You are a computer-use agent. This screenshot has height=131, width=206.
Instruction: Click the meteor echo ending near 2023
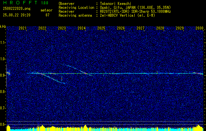pyautogui.click(x=51, y=78)
